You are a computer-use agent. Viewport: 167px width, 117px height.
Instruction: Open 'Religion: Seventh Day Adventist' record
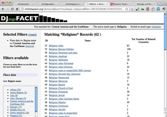[x=64, y=74]
